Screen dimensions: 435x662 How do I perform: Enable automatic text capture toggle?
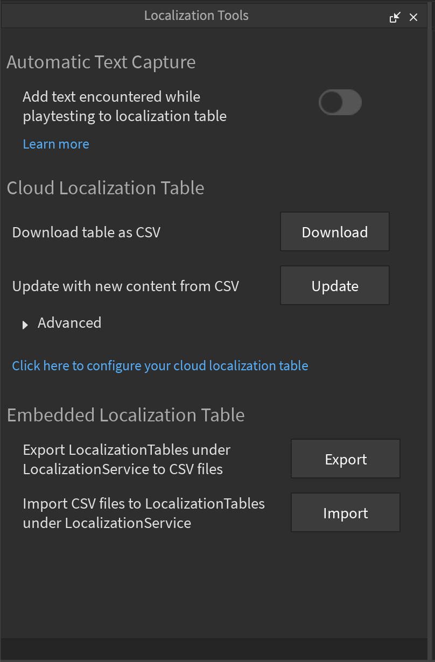click(340, 102)
